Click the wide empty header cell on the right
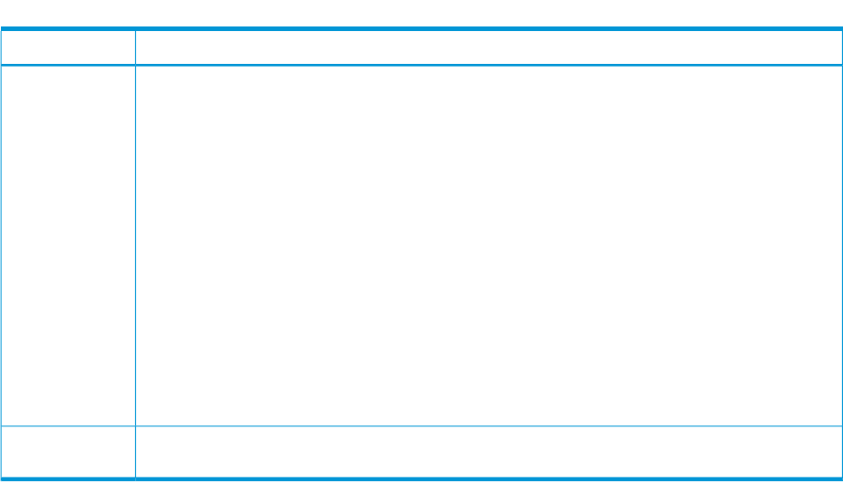The width and height of the screenshot is (843, 482). (489, 47)
